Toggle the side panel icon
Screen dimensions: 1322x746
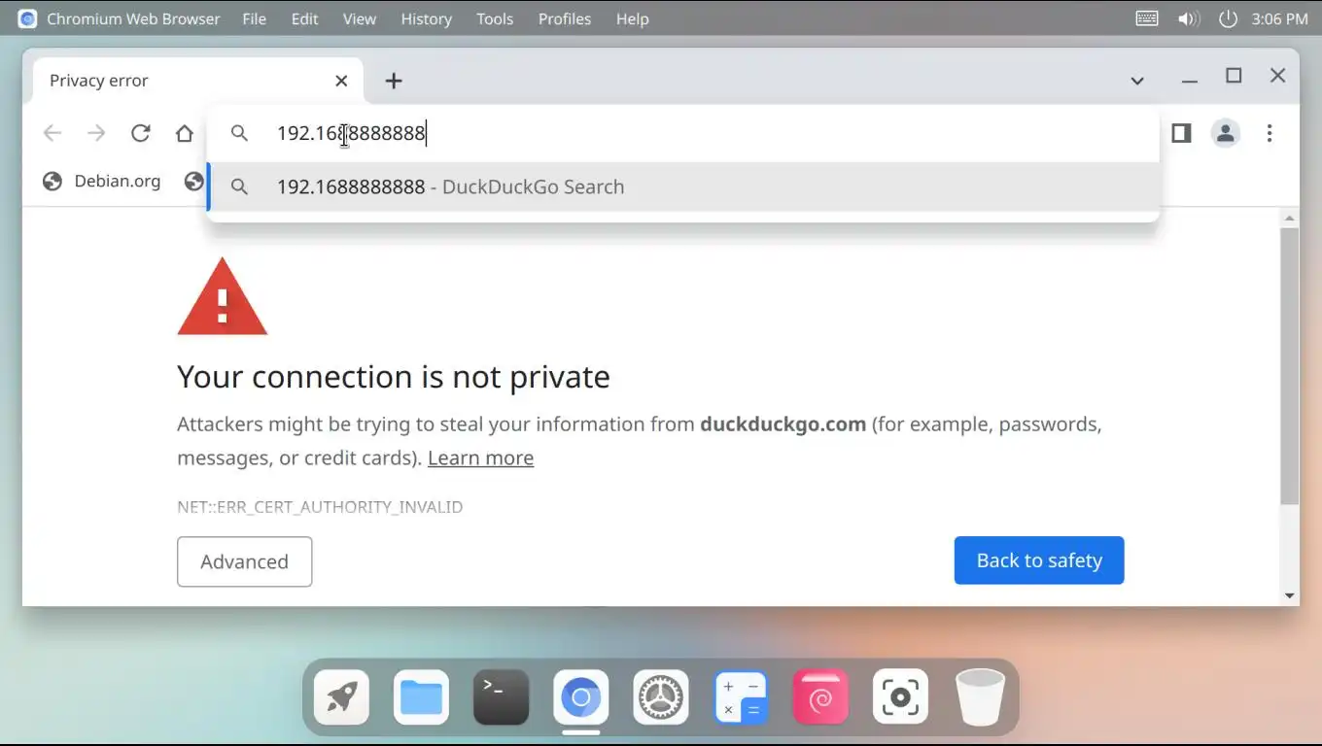click(x=1181, y=133)
